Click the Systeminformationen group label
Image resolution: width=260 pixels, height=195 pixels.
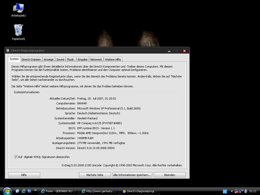point(27,92)
